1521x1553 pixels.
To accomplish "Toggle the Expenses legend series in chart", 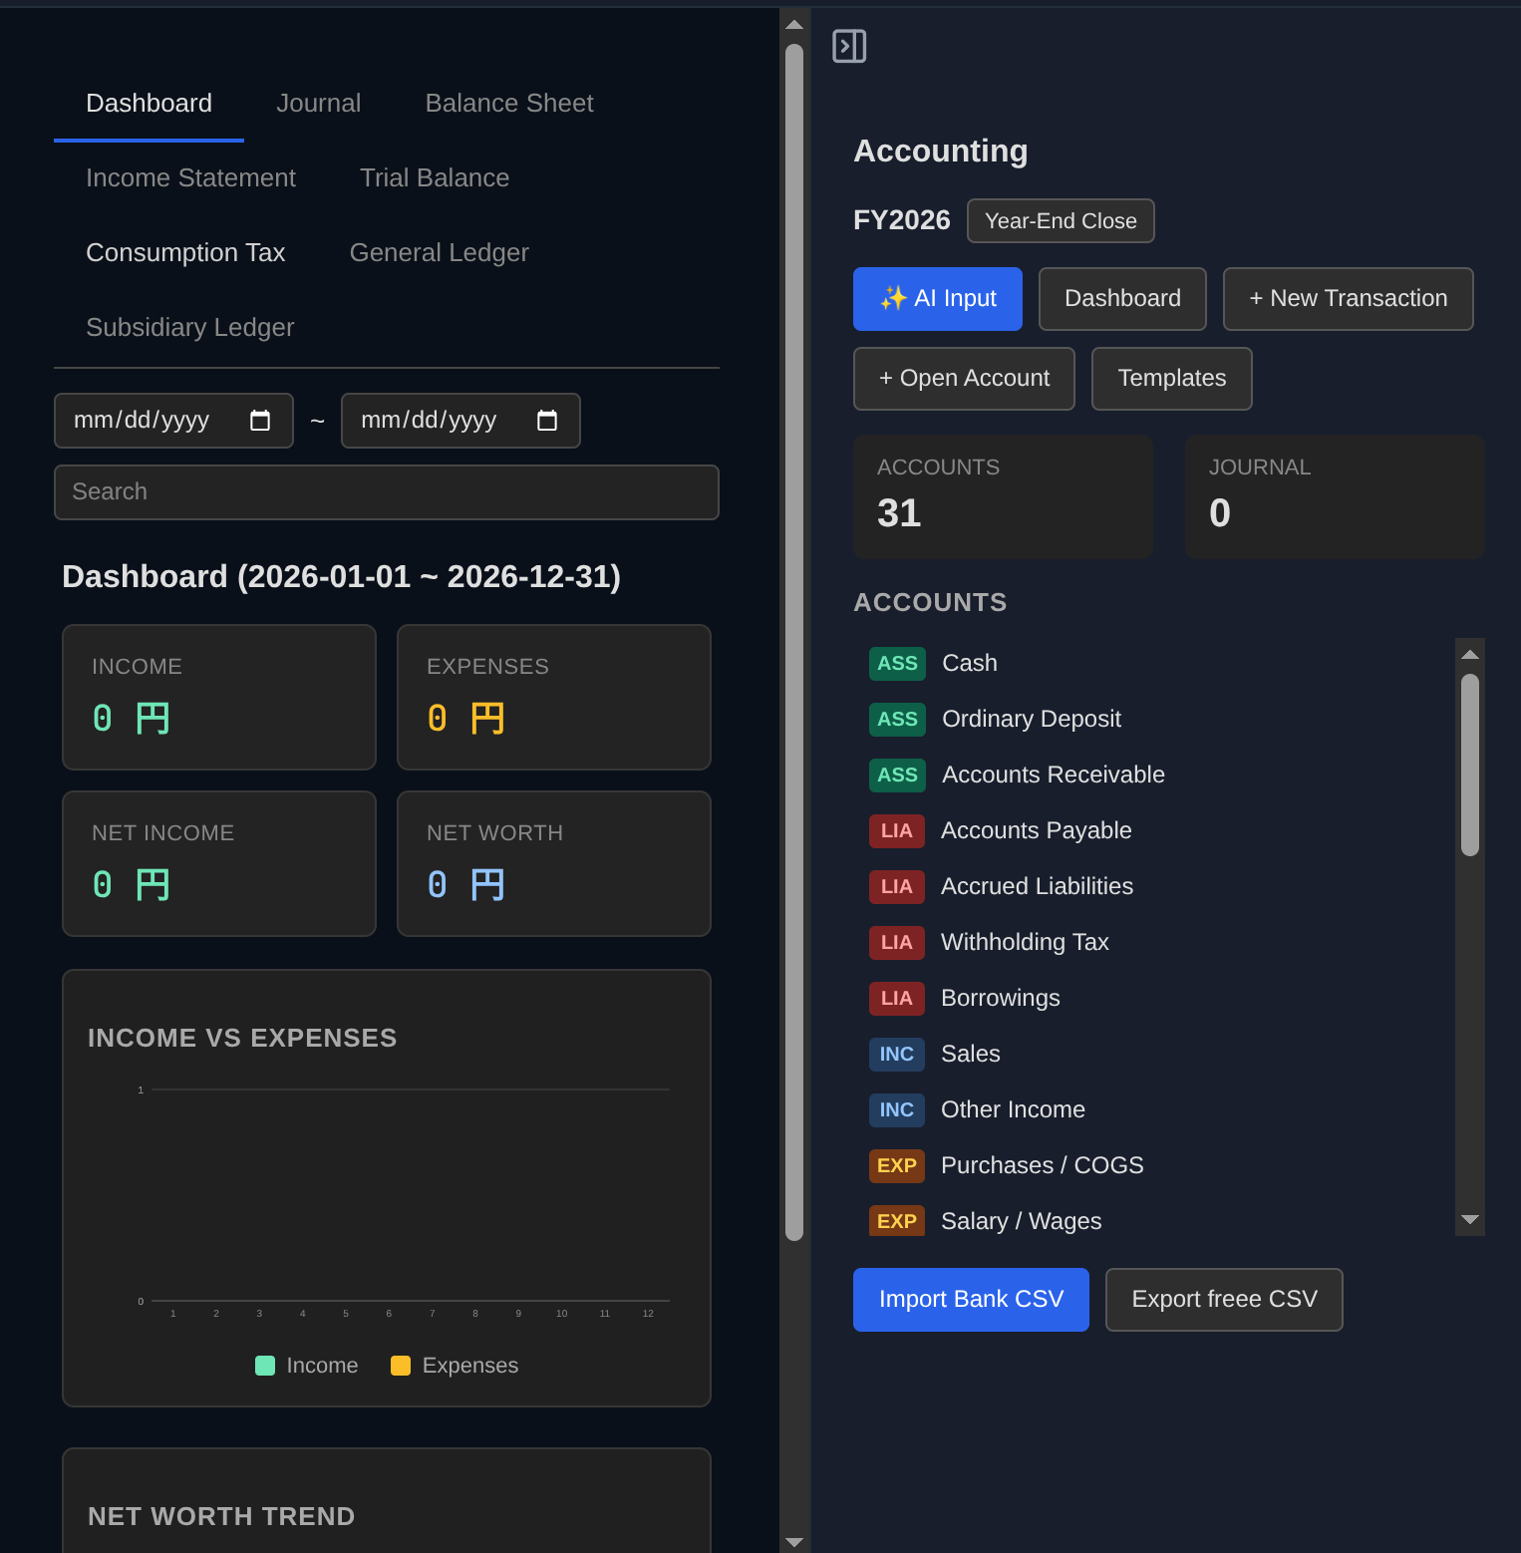I will coord(455,1366).
